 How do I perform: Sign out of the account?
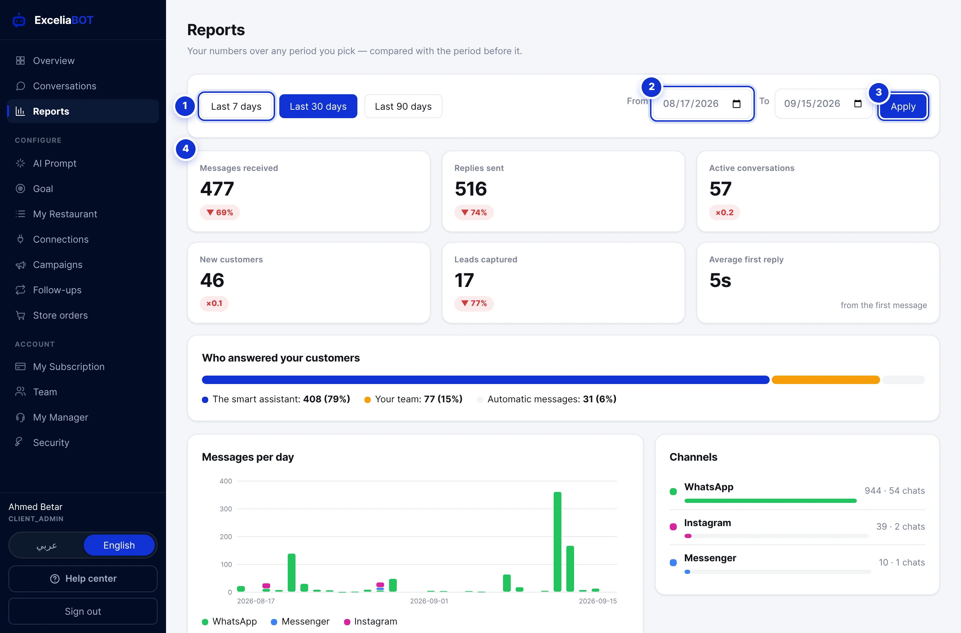83,611
